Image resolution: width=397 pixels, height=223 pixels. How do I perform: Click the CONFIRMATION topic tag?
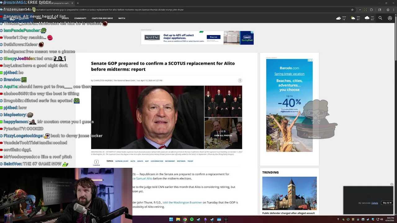click(157, 161)
